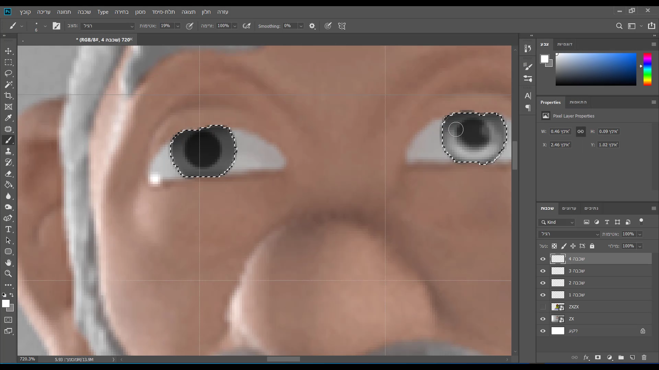Click the foreground color swatch in toolbar
Image resolution: width=659 pixels, height=370 pixels.
pyautogui.click(x=5, y=304)
